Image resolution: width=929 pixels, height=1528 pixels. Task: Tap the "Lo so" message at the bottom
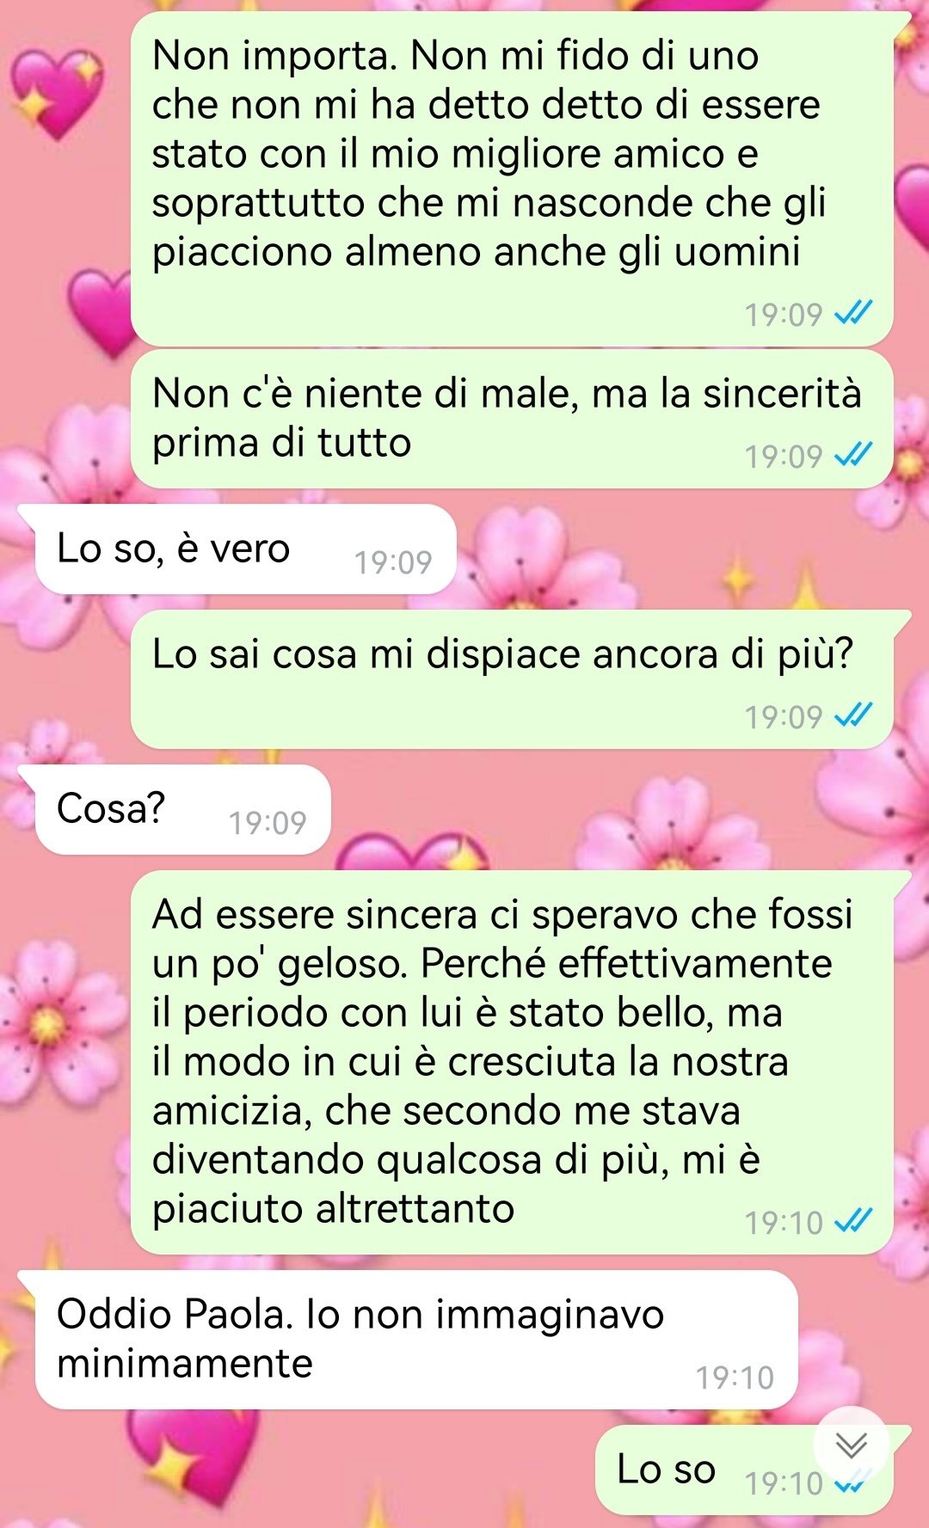744,1470
